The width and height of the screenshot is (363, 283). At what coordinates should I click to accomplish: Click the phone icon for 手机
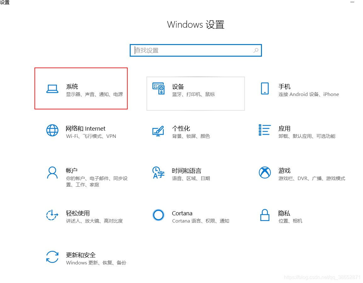(x=264, y=88)
